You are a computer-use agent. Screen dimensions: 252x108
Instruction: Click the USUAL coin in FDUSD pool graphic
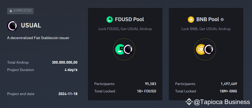(x=128, y=49)
